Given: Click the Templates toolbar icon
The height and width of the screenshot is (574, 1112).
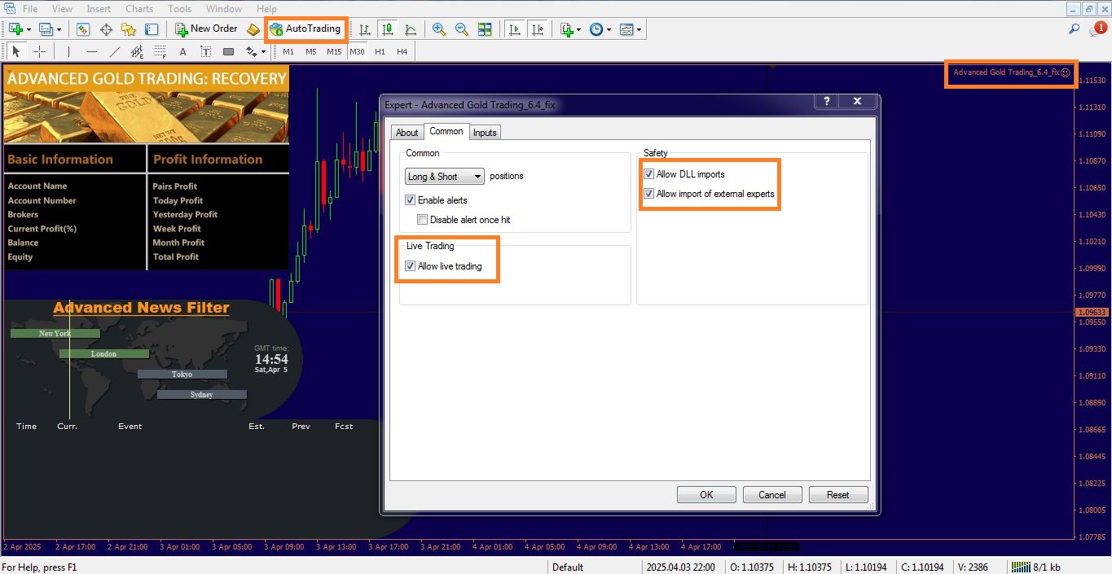Looking at the screenshot, I should (x=626, y=29).
